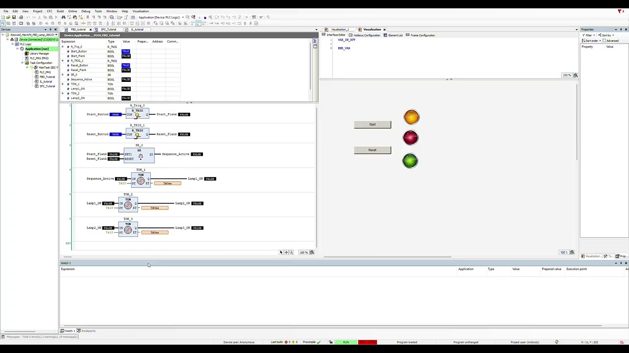Click the visualization editor zoom icon

pyautogui.click(x=572, y=252)
